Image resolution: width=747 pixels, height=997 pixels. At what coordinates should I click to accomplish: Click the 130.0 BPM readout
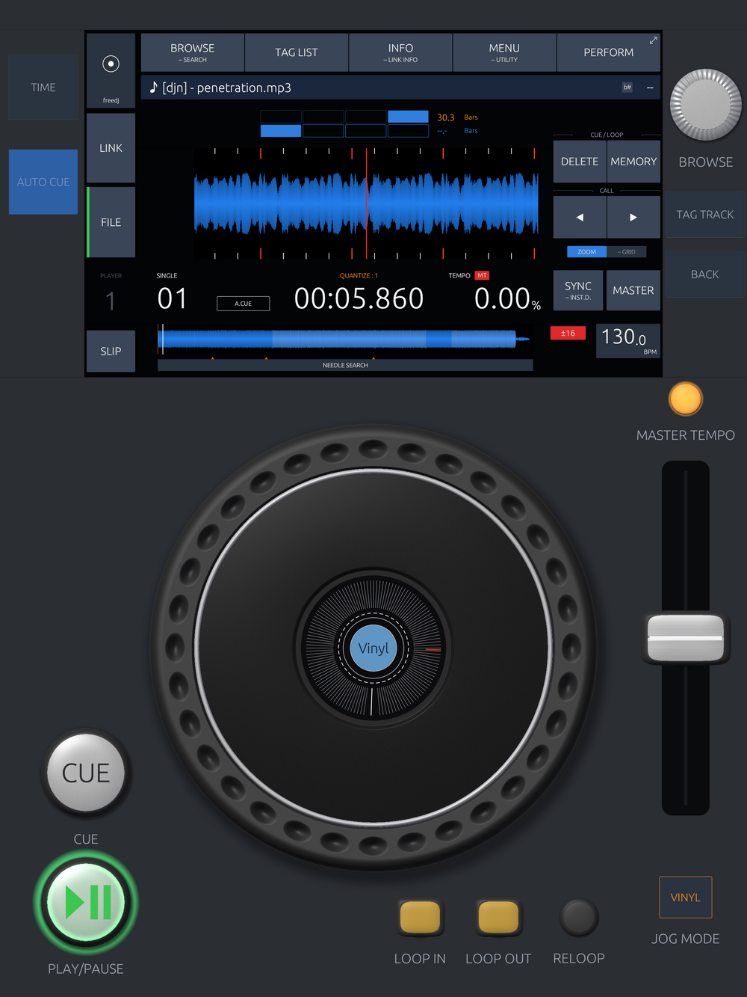628,341
